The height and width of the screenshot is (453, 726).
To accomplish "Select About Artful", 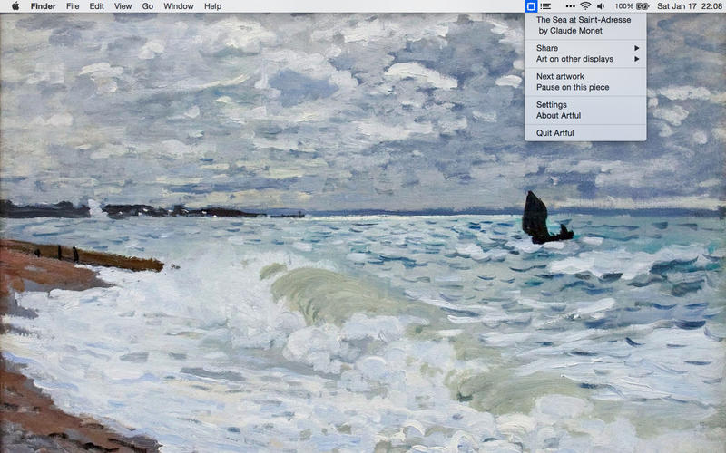I will (585, 116).
